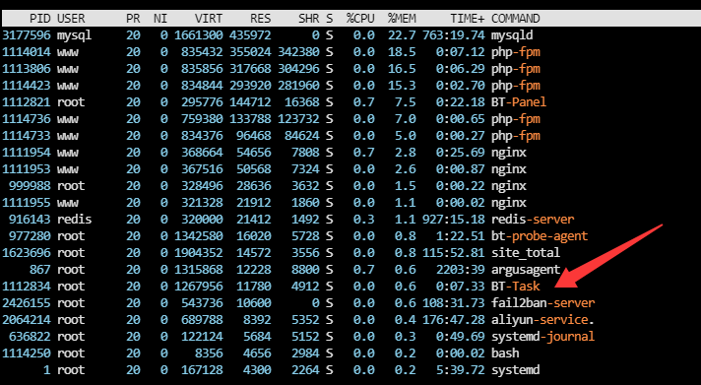The image size is (701, 385).
Task: Click the COMMAND column header
Action: click(516, 19)
